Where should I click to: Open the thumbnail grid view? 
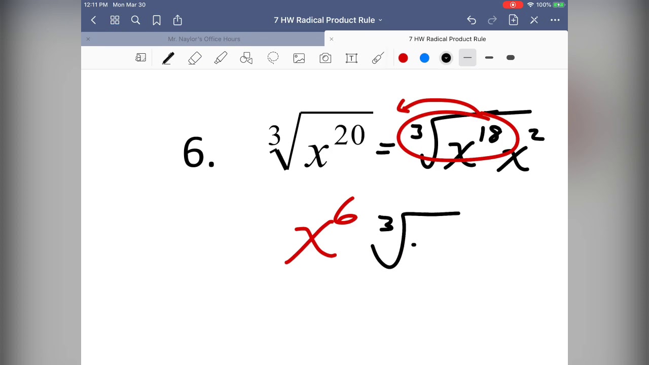[x=115, y=20]
